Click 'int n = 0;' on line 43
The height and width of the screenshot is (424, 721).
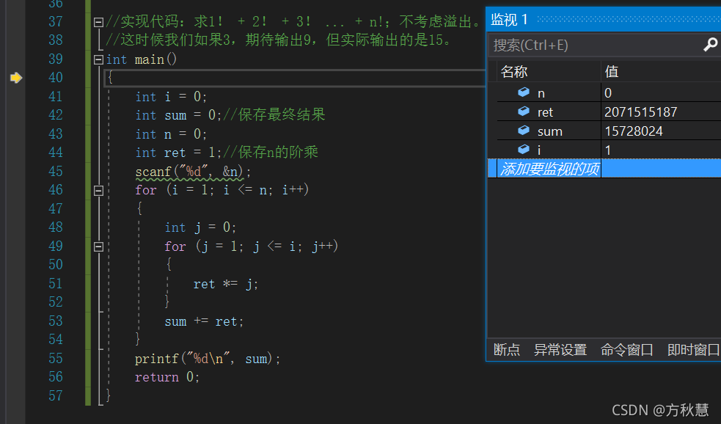coord(171,134)
